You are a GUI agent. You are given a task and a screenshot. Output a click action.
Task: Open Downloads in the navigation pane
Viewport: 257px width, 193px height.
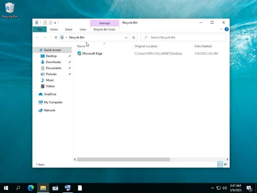pyautogui.click(x=53, y=62)
